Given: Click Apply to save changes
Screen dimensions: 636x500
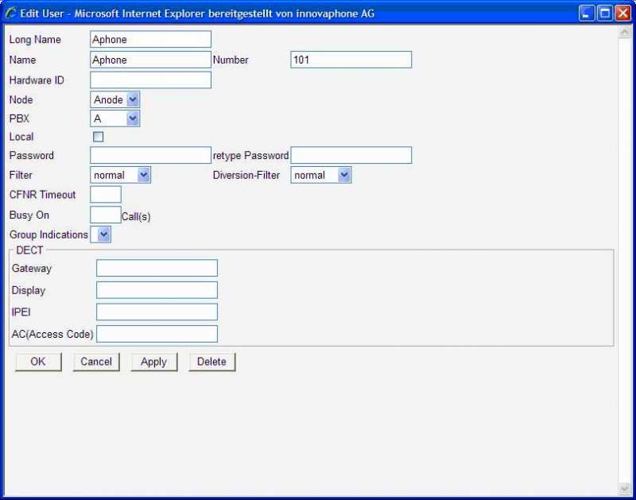Looking at the screenshot, I should coord(153,362).
